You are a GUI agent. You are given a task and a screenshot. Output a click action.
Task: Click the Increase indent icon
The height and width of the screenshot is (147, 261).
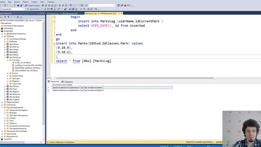(x=91, y=9)
